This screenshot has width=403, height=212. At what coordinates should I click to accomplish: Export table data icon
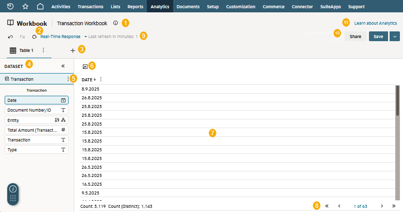click(85, 67)
